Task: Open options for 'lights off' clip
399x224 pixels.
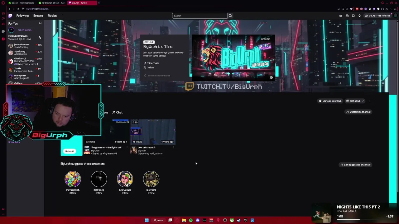Action: coord(127,147)
